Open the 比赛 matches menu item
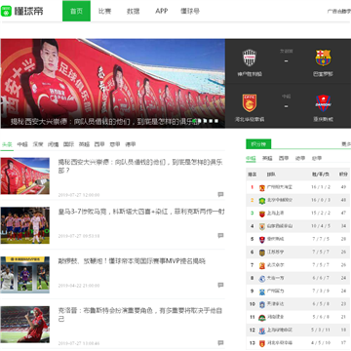Image resolution: width=351 pixels, height=351 pixels. click(x=104, y=11)
